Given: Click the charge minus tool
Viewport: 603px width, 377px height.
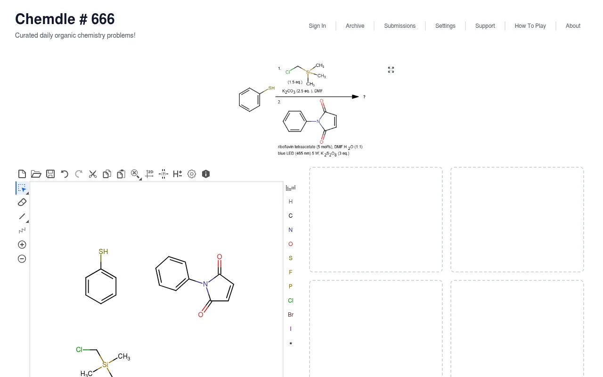Looking at the screenshot, I should (22, 259).
